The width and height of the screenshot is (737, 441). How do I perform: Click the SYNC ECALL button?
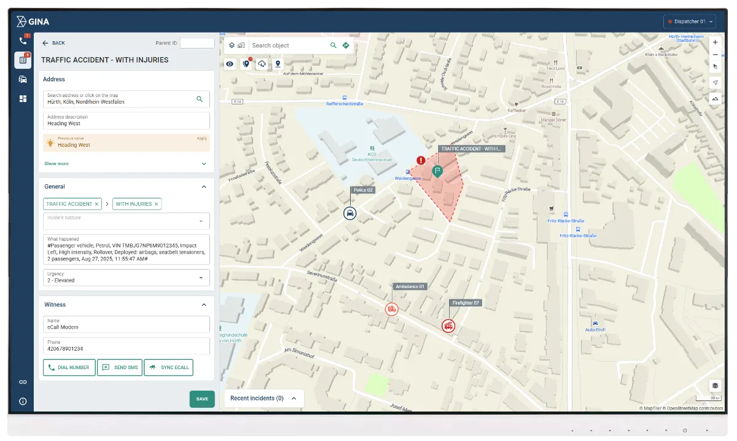tap(168, 367)
